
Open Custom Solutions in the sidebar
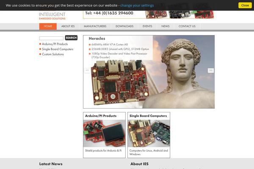click(x=53, y=55)
